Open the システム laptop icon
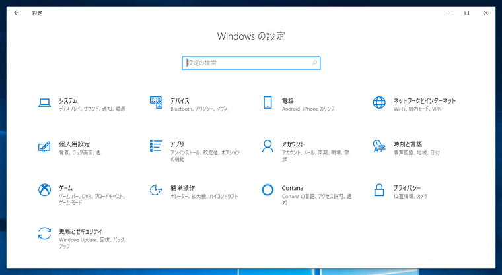502x275 pixels. 44,103
